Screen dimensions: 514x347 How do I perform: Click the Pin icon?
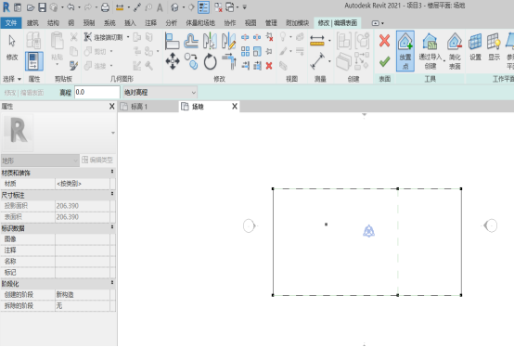pyautogui.click(x=269, y=51)
